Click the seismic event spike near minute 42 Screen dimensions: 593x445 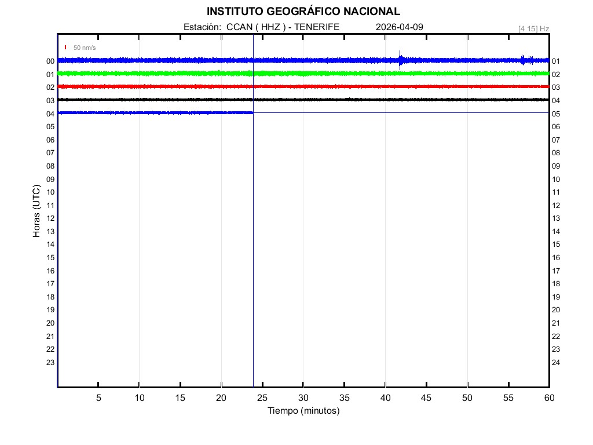400,60
